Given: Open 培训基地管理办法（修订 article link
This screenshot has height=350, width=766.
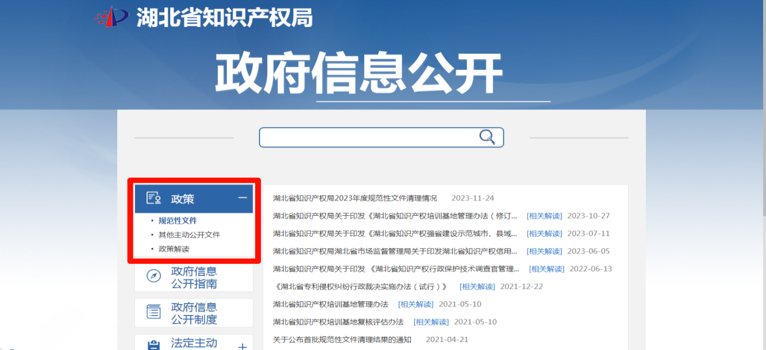Looking at the screenshot, I should [395, 216].
